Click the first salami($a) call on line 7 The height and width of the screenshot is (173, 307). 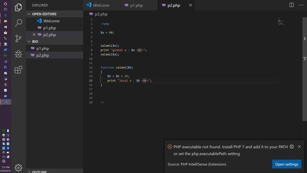pyautogui.click(x=110, y=46)
